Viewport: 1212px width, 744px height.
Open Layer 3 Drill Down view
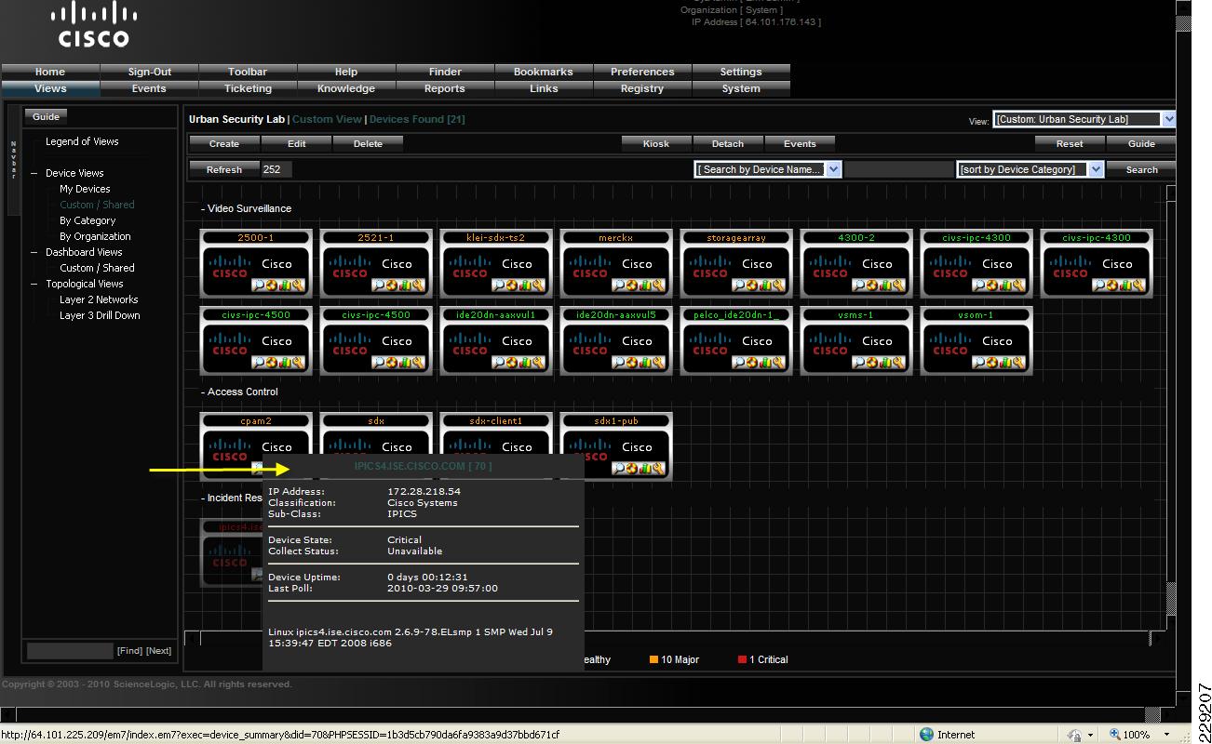coord(100,315)
